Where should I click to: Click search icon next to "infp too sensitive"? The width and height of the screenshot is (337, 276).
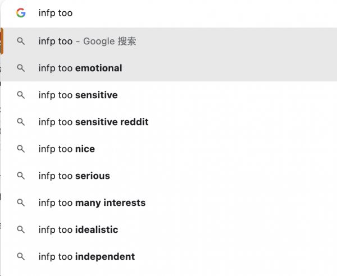click(21, 95)
